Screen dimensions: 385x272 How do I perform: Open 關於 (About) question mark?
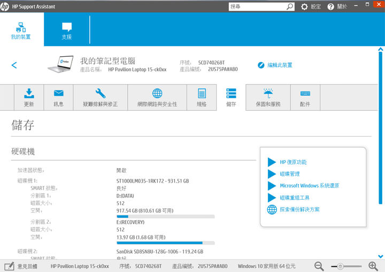click(336, 7)
